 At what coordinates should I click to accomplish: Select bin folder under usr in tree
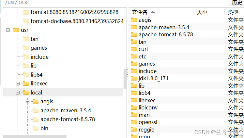tap(34, 39)
